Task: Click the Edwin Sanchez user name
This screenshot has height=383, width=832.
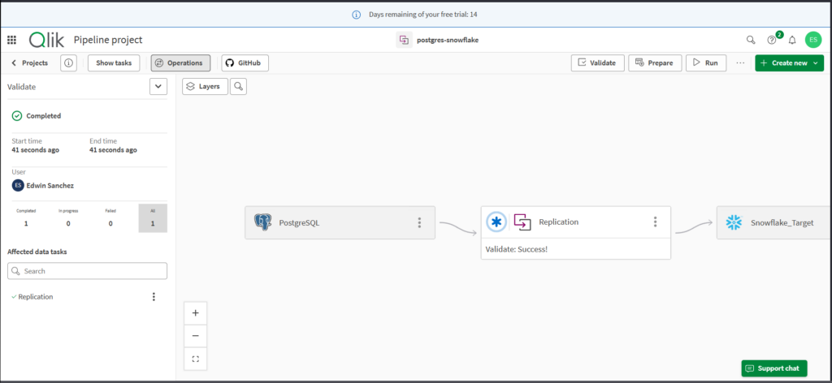Action: [x=50, y=185]
